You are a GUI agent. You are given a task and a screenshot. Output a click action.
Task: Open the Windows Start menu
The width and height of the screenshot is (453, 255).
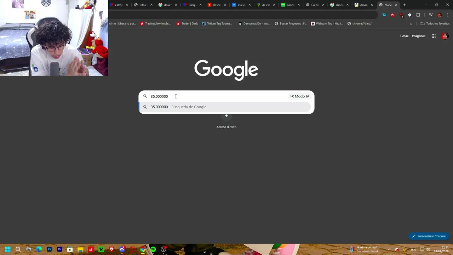click(7, 249)
